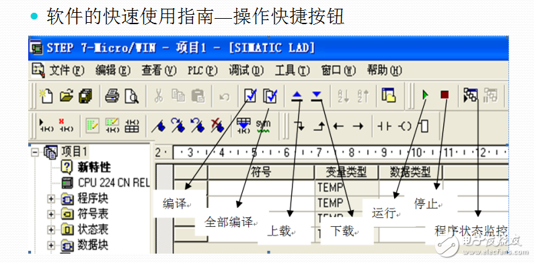This screenshot has height=263, width=534.
Task: Insert network icon with black arrow contact
Action: point(46,125)
